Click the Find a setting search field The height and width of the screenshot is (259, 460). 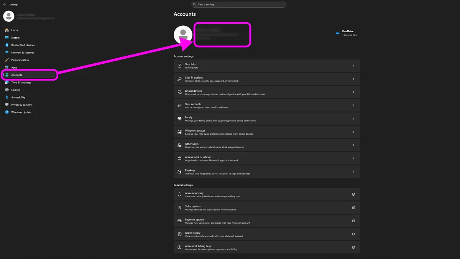click(x=238, y=4)
